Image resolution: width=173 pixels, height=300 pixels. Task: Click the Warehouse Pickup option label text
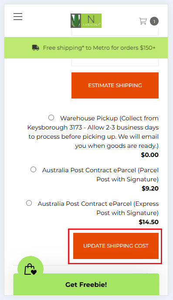click(x=93, y=132)
